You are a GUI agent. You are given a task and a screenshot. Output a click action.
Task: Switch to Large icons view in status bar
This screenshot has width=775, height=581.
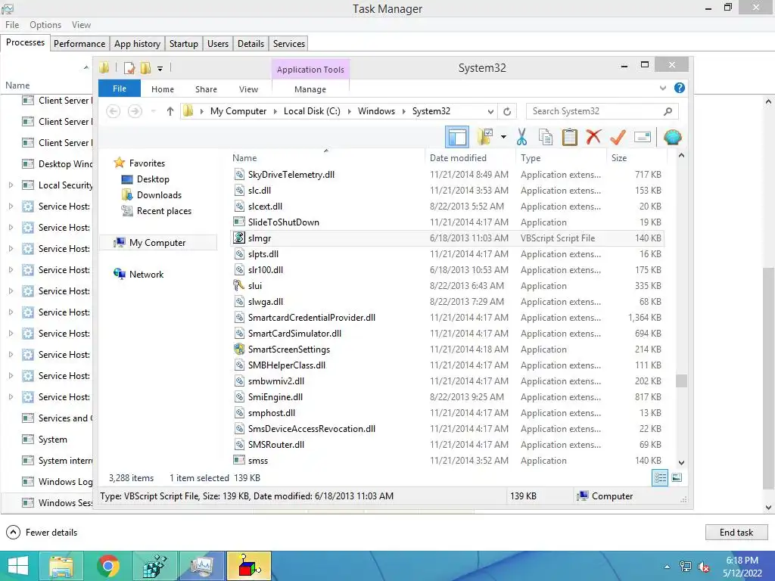coord(677,478)
